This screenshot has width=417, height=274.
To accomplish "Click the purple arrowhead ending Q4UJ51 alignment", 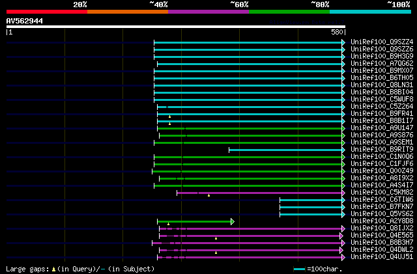I will tap(343, 258).
